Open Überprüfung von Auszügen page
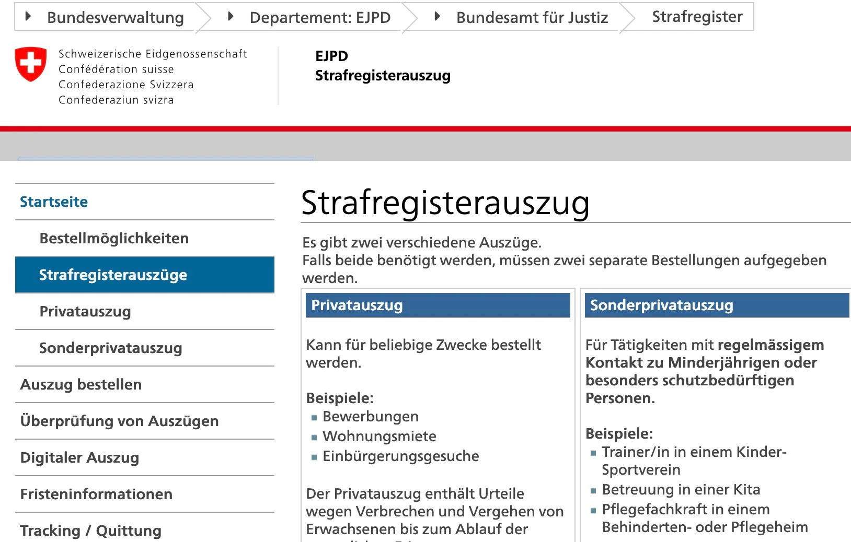This screenshot has height=542, width=851. coord(145,421)
